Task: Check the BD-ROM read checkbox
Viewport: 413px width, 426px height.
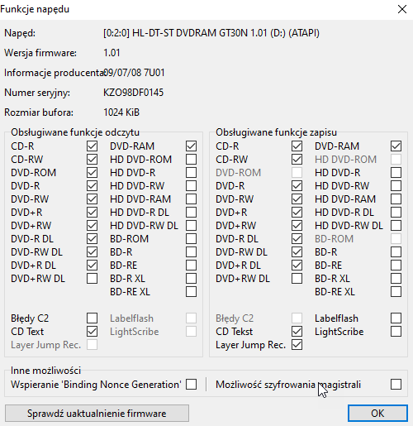Action: (x=191, y=239)
